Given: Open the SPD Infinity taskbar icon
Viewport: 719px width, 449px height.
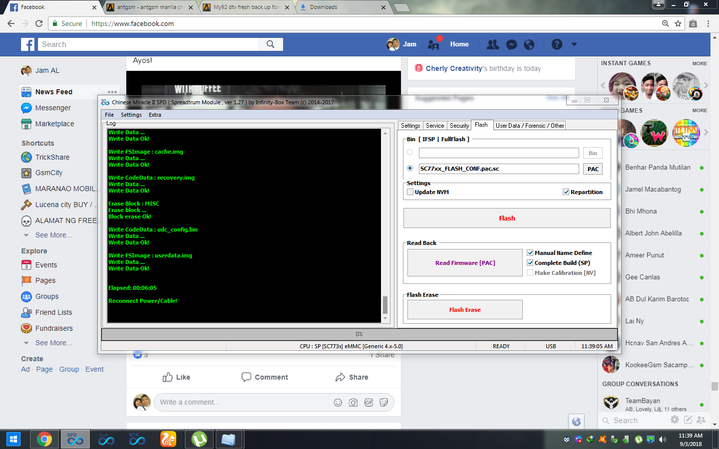Looking at the screenshot, I should pyautogui.click(x=75, y=440).
